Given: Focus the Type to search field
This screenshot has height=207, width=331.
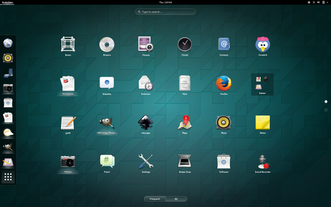Looking at the screenshot, I should 165,12.
